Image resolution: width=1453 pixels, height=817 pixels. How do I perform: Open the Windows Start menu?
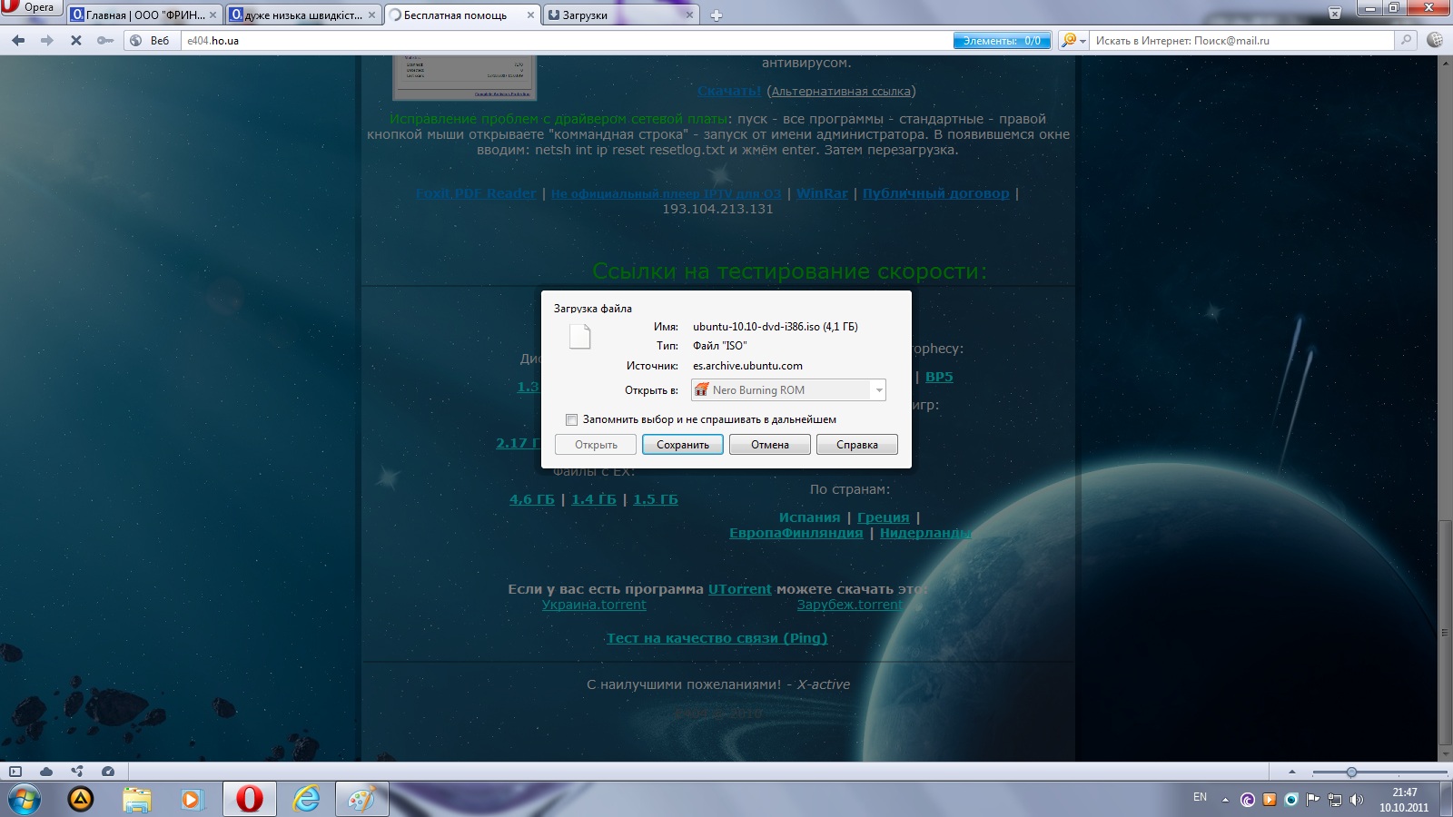coord(25,799)
